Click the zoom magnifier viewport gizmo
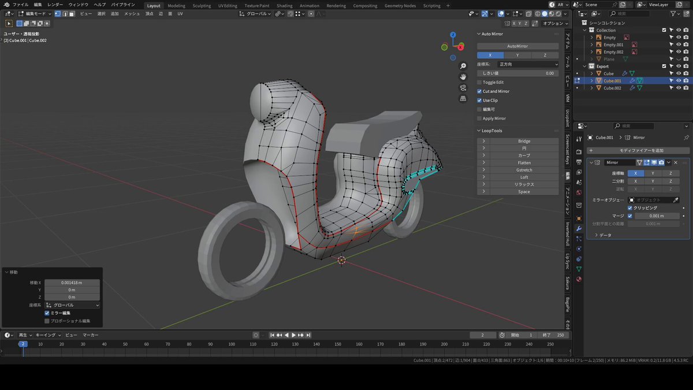The width and height of the screenshot is (693, 390). point(463,66)
